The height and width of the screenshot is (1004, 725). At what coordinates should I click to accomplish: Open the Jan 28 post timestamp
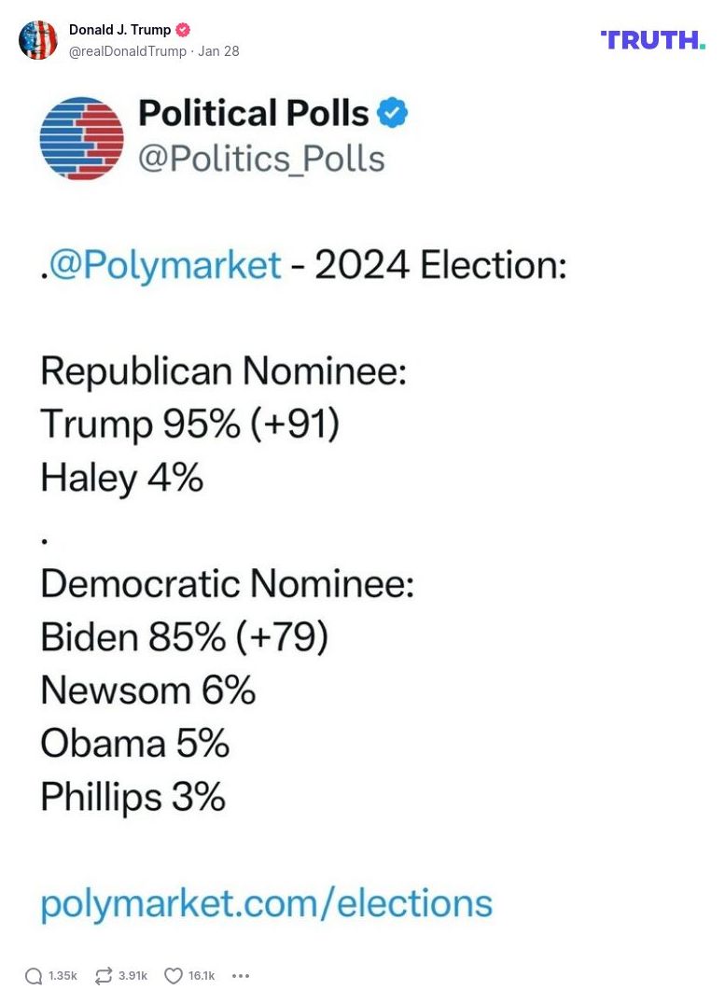(218, 51)
